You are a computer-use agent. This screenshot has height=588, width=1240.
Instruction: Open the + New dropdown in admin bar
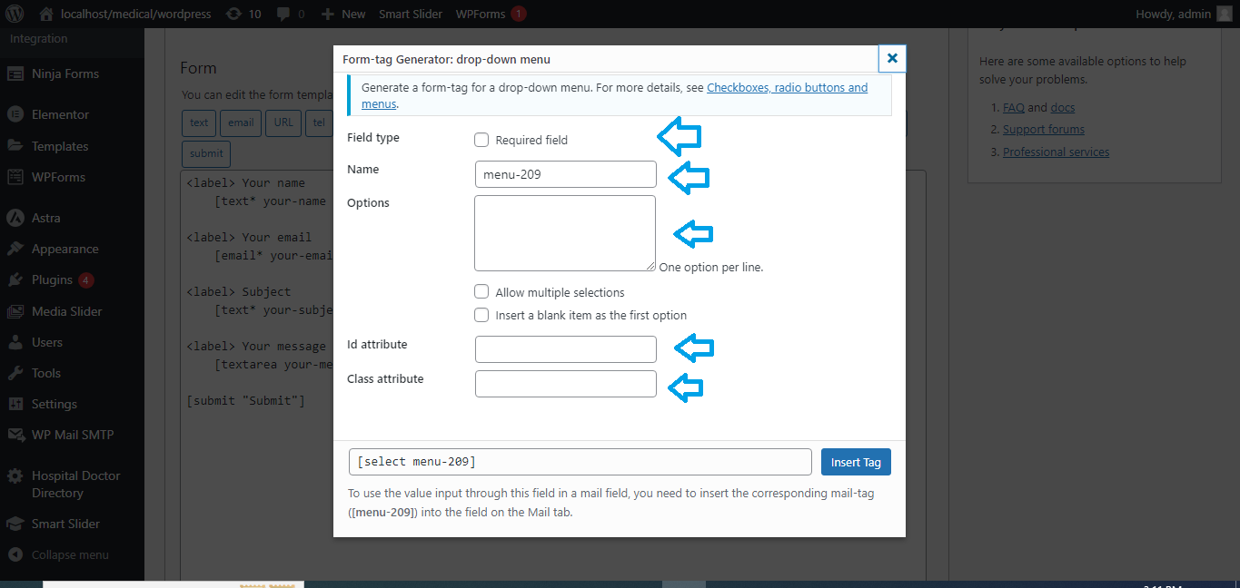coord(343,14)
